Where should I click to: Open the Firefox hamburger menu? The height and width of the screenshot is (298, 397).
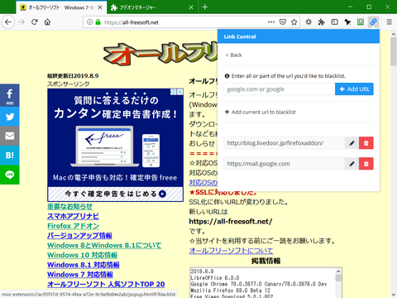389,22
